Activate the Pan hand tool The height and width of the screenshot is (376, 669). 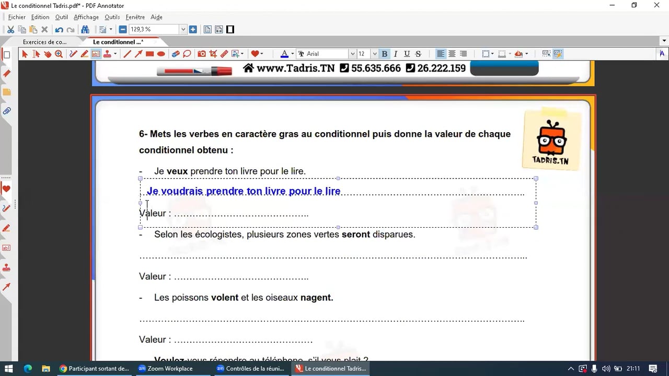click(48, 54)
